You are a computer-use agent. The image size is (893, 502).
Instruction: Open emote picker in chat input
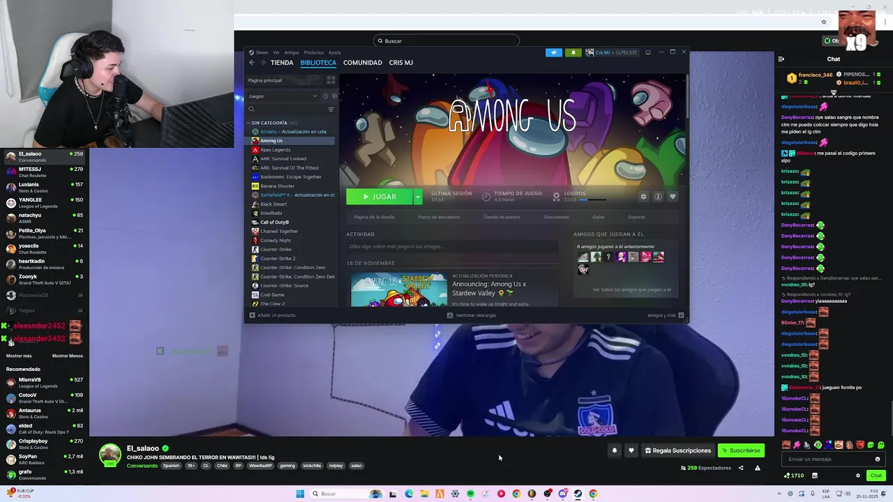(x=878, y=459)
